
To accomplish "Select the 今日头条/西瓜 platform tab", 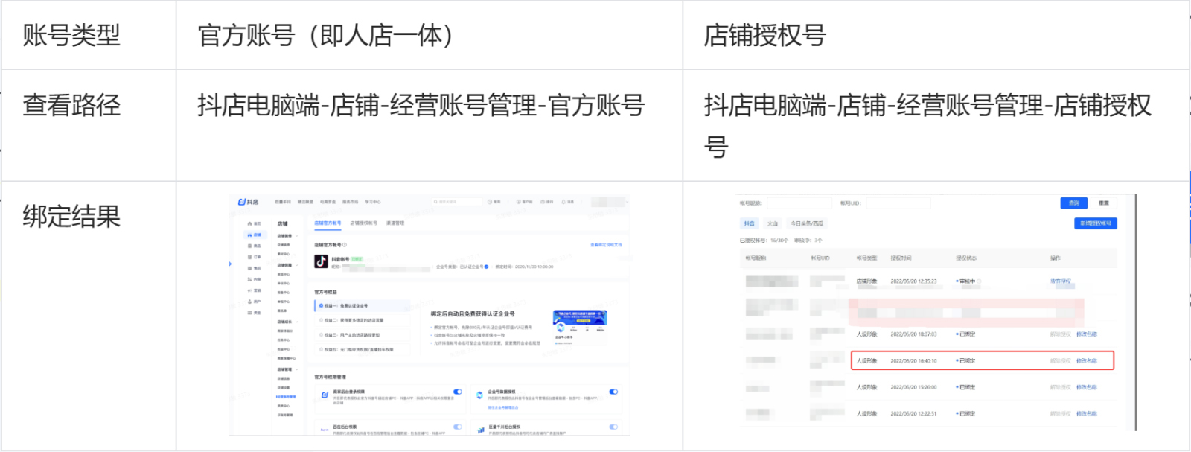I will pyautogui.click(x=807, y=223).
